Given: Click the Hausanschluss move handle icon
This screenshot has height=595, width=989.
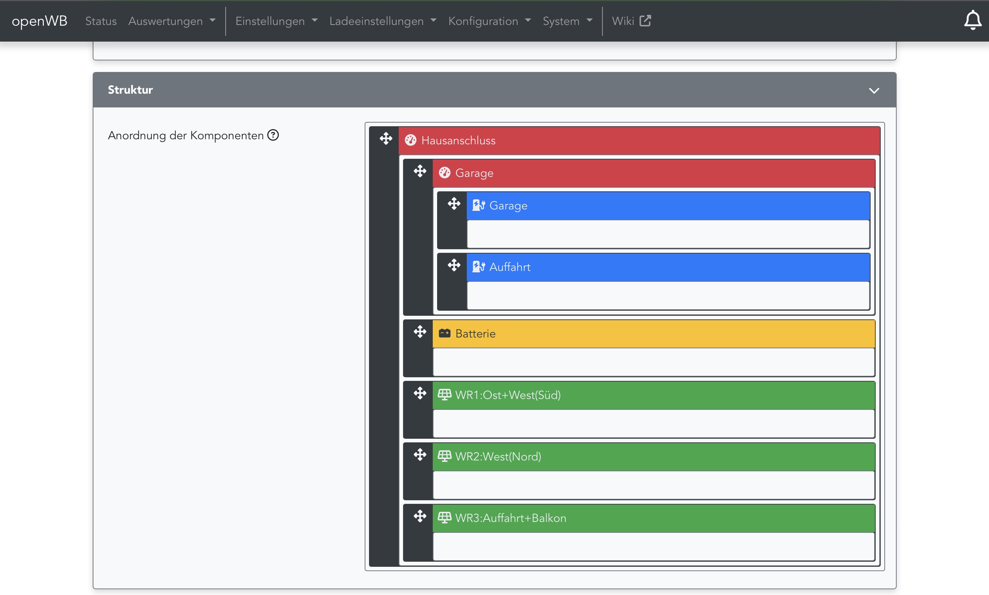Looking at the screenshot, I should pos(386,139).
